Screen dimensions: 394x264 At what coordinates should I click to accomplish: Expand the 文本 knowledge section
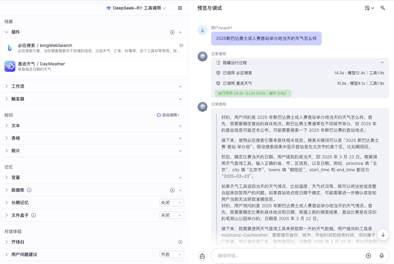coord(7,126)
